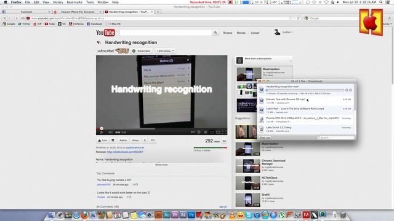Image resolution: width=394 pixels, height=221 pixels.
Task: Open a new tab with plus button
Action: [x=158, y=12]
